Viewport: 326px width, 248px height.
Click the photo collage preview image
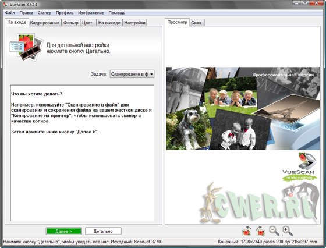[243, 108]
